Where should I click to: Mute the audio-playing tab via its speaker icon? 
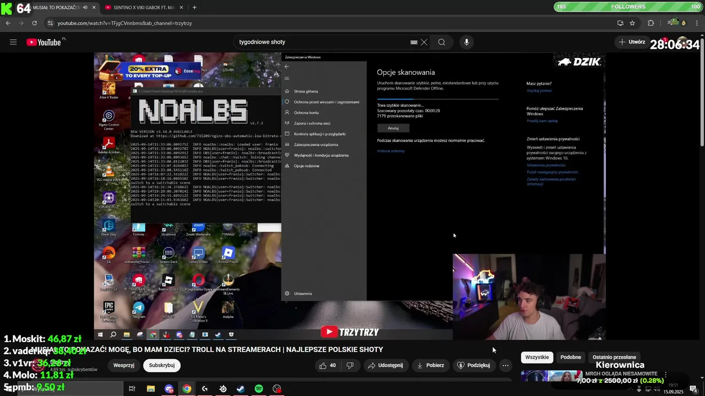[x=85, y=8]
